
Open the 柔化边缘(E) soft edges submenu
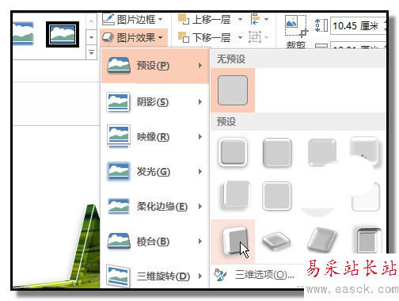pos(155,207)
